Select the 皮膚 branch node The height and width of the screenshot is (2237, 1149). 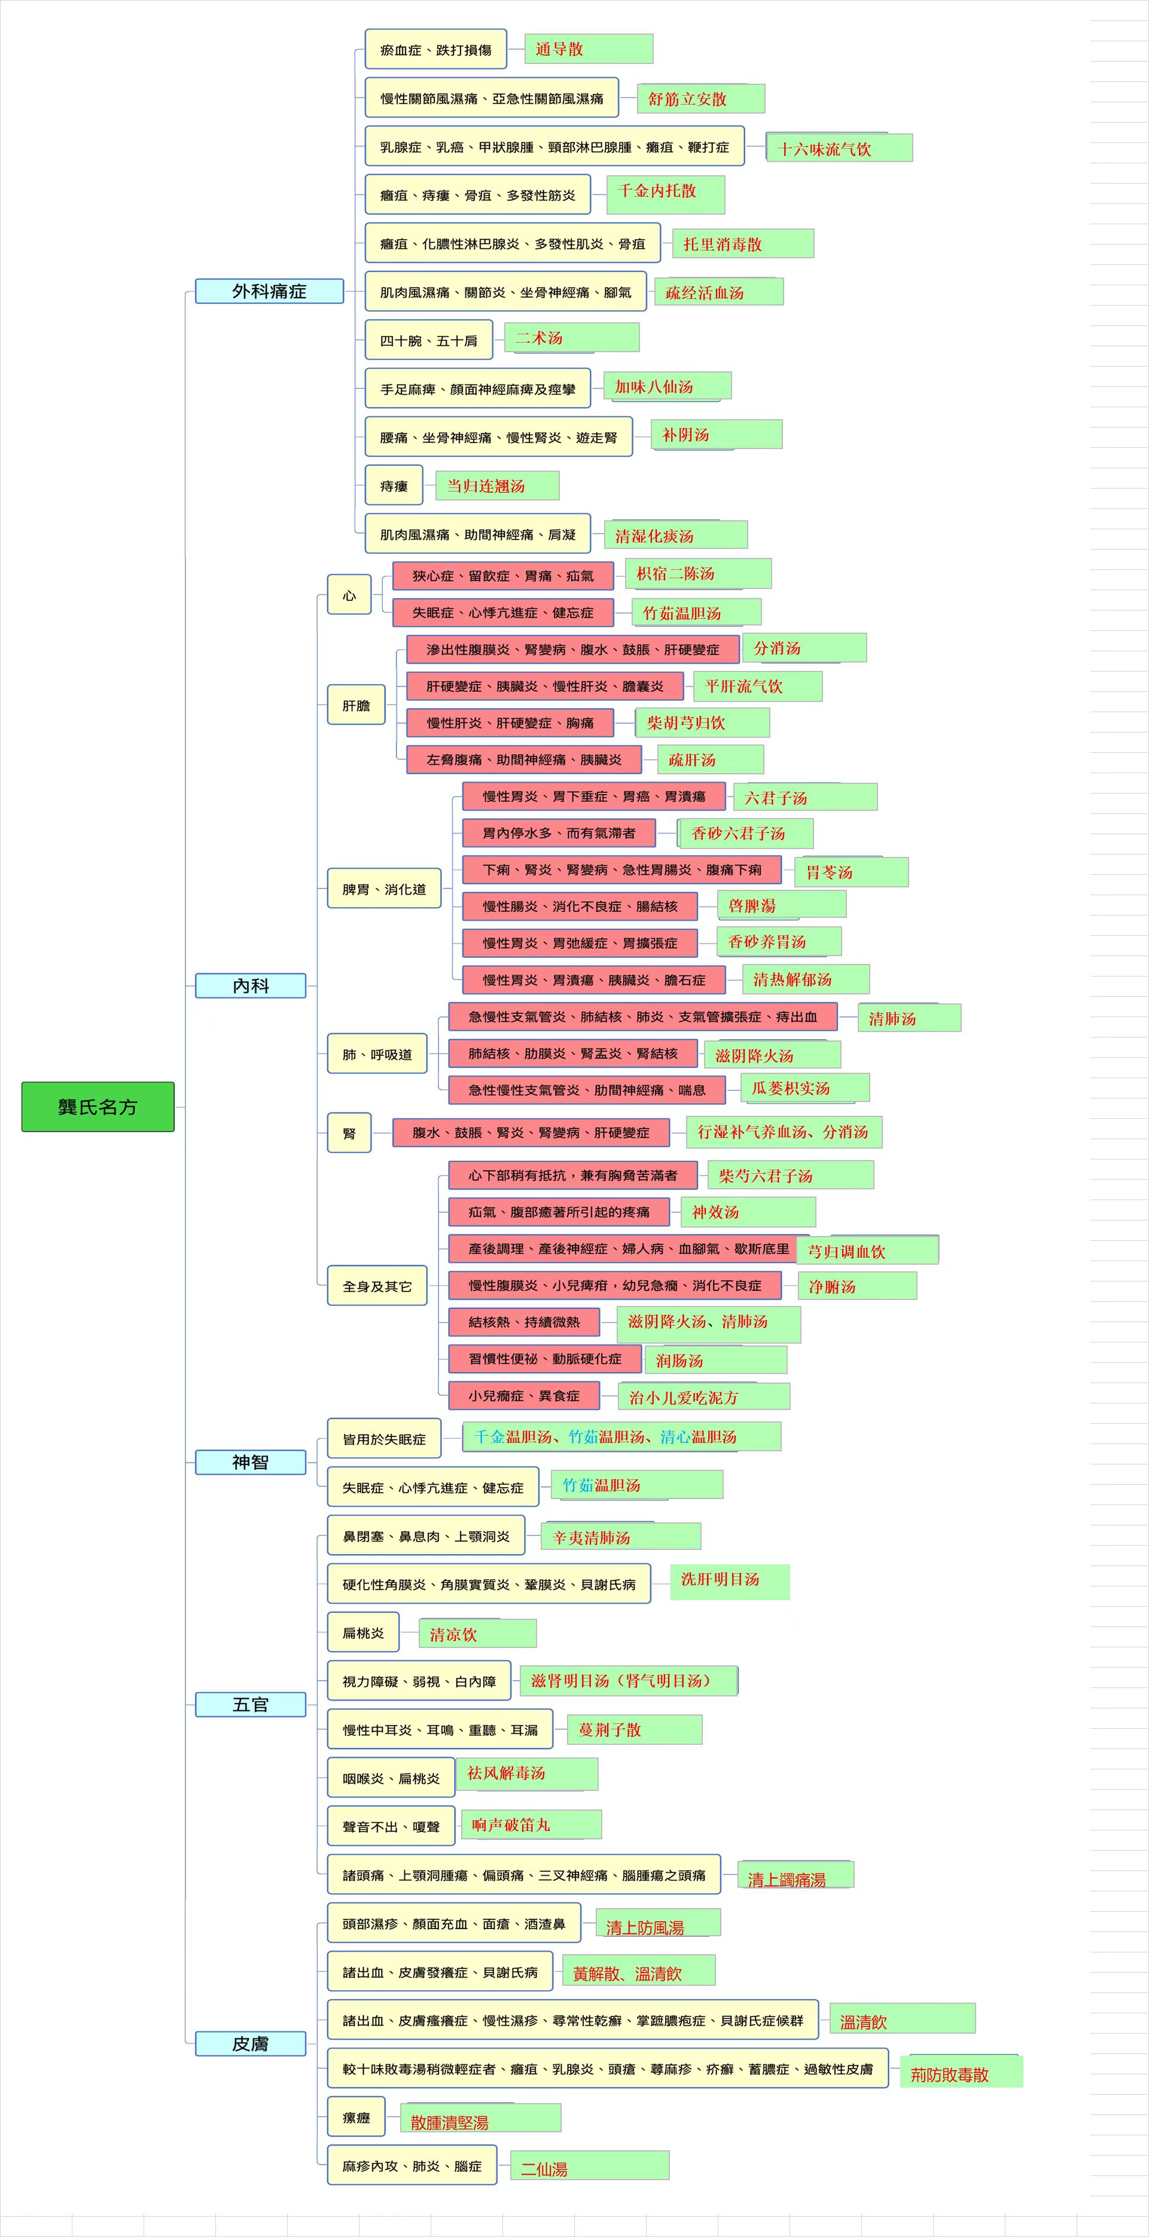click(250, 2043)
